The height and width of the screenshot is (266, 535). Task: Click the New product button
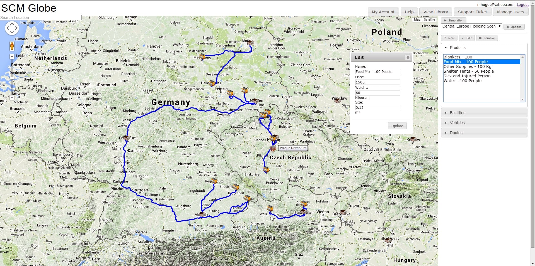tap(449, 38)
